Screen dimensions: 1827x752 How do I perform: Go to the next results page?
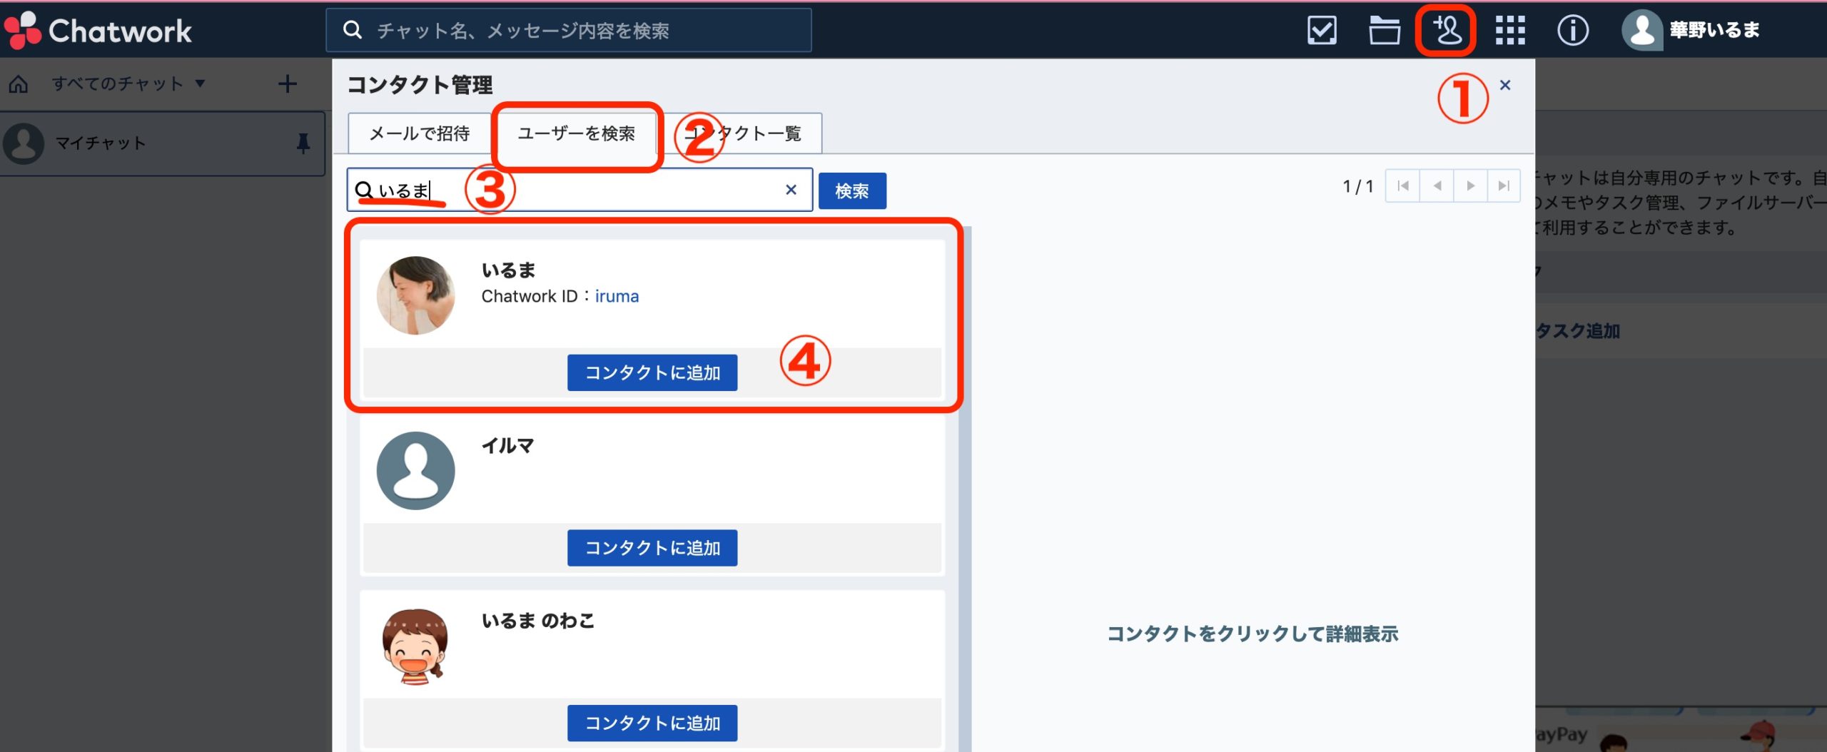click(1470, 186)
